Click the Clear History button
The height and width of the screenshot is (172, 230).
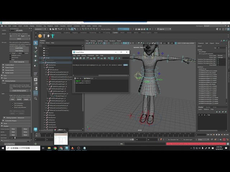tap(19, 51)
